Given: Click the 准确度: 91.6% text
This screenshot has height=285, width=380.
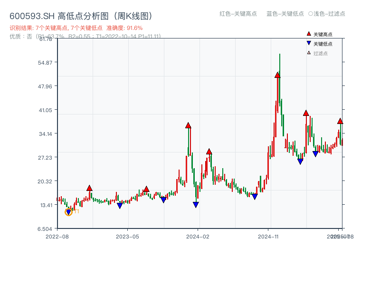Looking at the screenshot, I should pyautogui.click(x=123, y=27).
